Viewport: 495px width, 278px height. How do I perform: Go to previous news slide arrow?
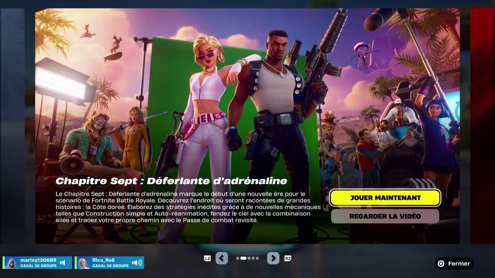pyautogui.click(x=222, y=258)
